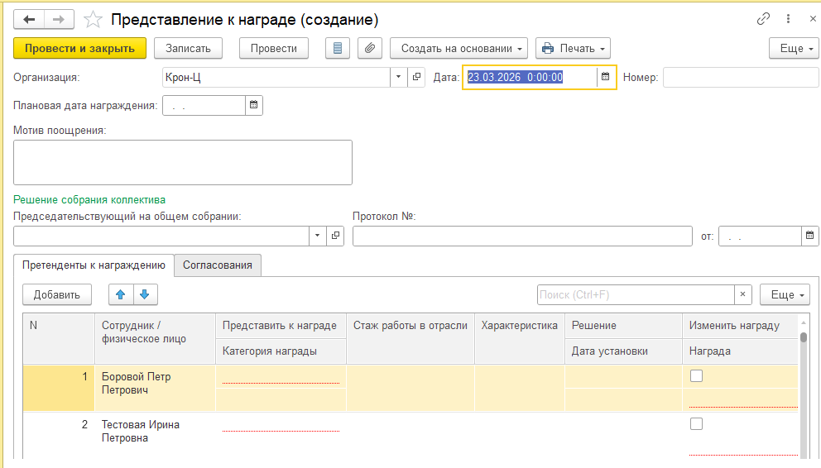Switch to the Согласования tab
Screen dimensions: 821x468
[x=218, y=265]
